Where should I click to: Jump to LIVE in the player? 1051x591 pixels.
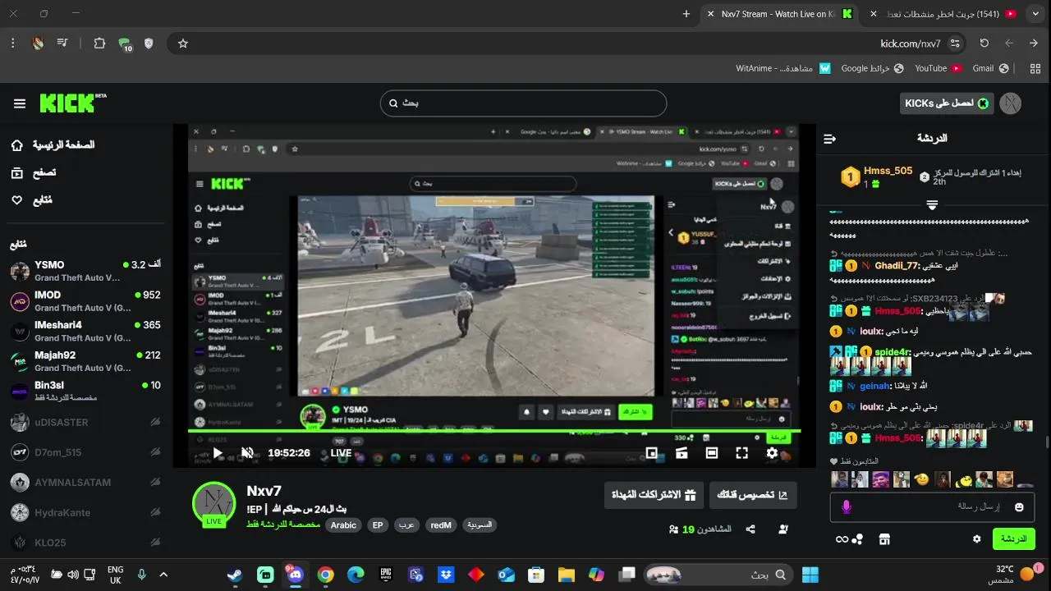341,453
